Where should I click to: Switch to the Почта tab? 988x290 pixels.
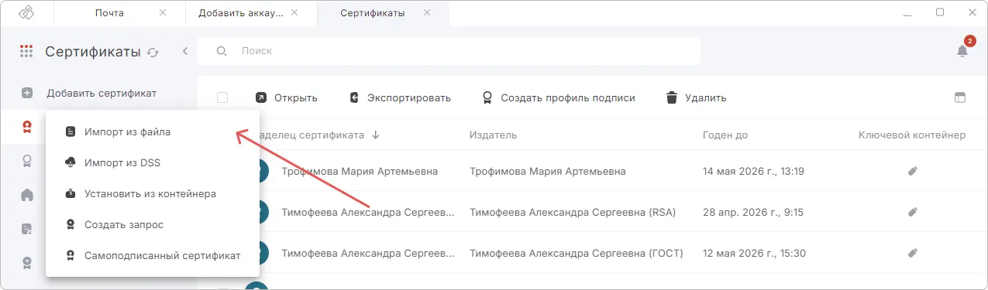pos(109,13)
